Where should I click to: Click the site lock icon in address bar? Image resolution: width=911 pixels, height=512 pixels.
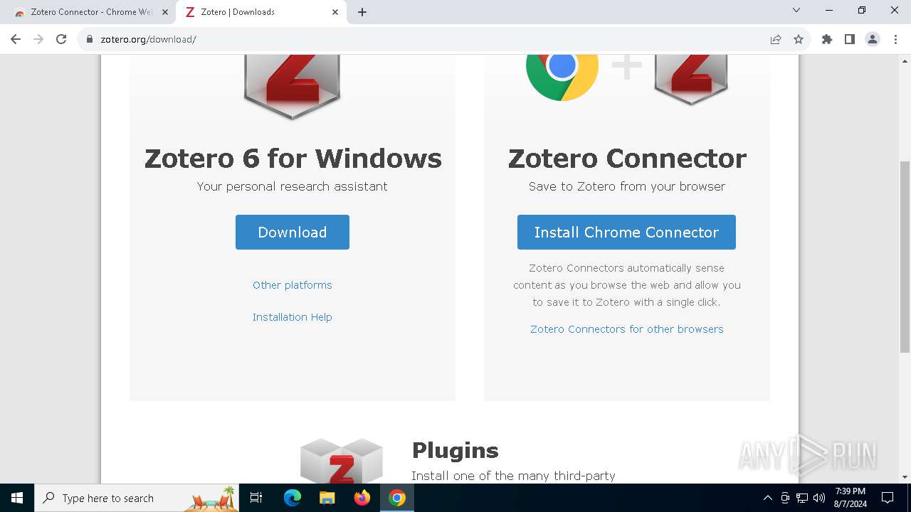(x=90, y=39)
